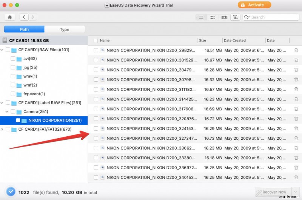Delete file NIKON D200_30798 via trash icon
Screen dimensions: 302x200
pos(296,80)
